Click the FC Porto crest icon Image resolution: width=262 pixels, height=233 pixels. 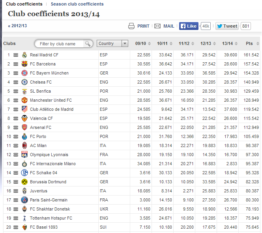(x=24, y=136)
